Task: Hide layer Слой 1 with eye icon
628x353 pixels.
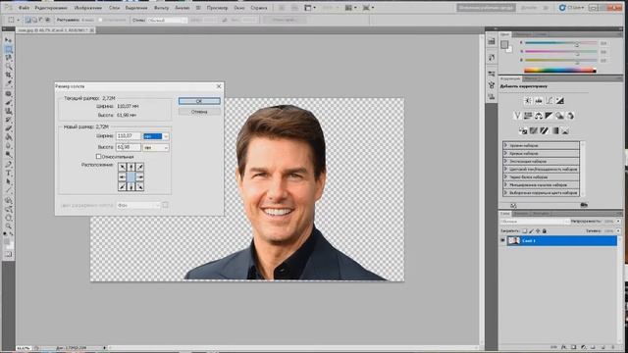Action: pyautogui.click(x=502, y=240)
